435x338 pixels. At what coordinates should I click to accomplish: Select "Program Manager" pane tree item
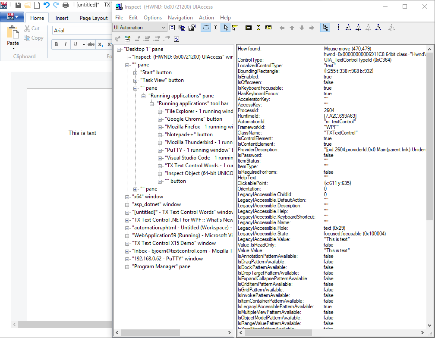tap(161, 266)
